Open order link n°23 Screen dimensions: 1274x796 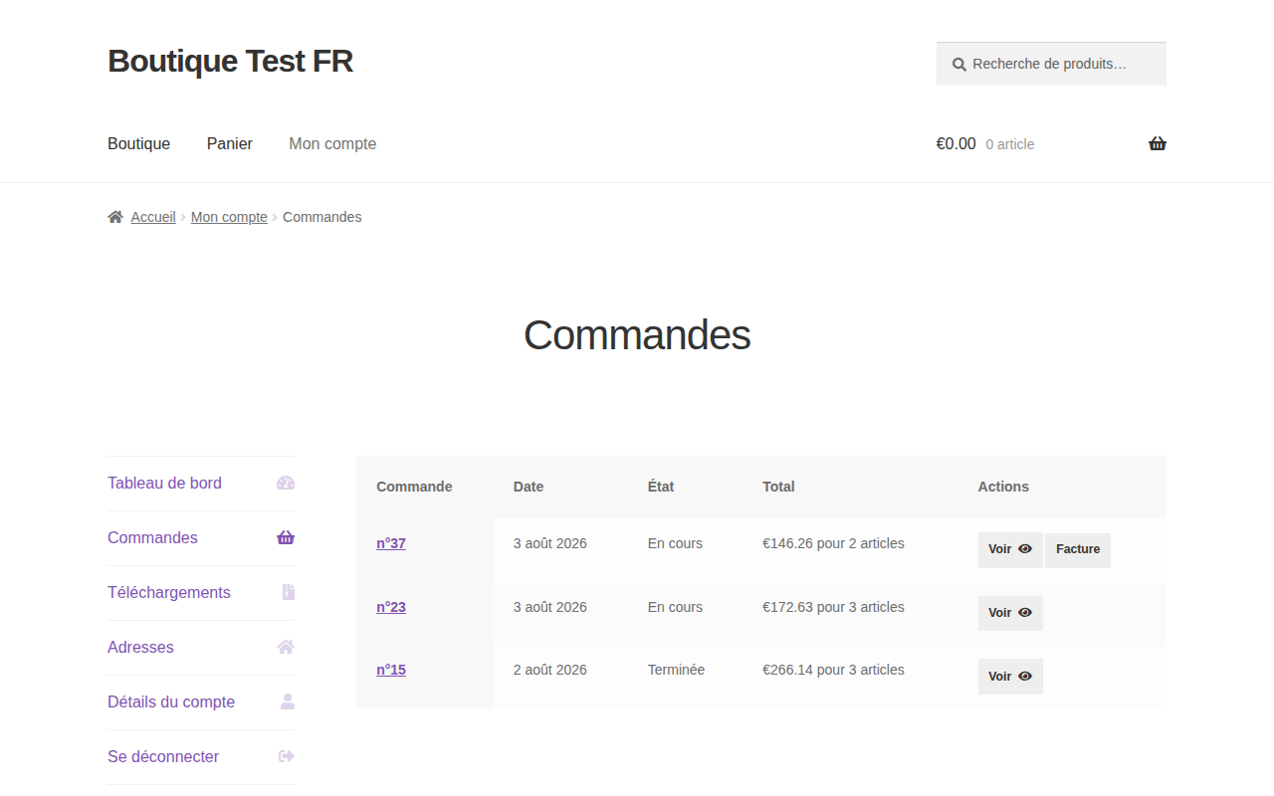[391, 607]
